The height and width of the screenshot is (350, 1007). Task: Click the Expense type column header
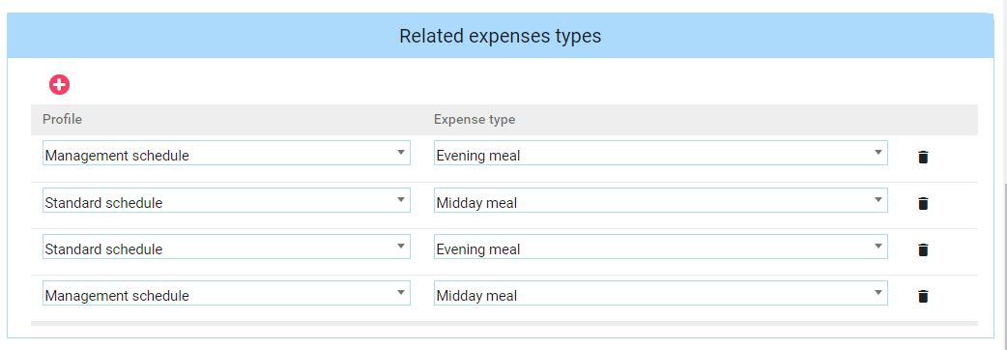click(475, 120)
